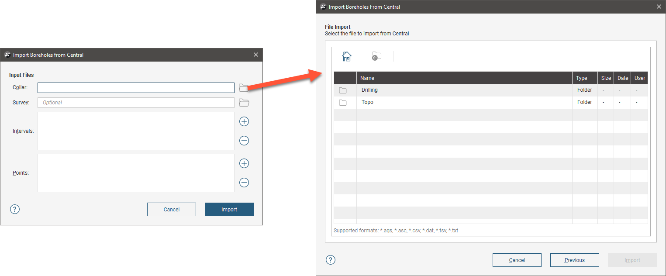The image size is (666, 276).
Task: Click the Survey folder browse icon
Action: (244, 103)
